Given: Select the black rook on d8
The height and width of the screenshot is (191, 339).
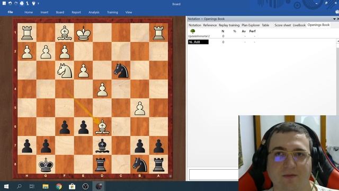Looking at the screenshot, I should 101,164.
